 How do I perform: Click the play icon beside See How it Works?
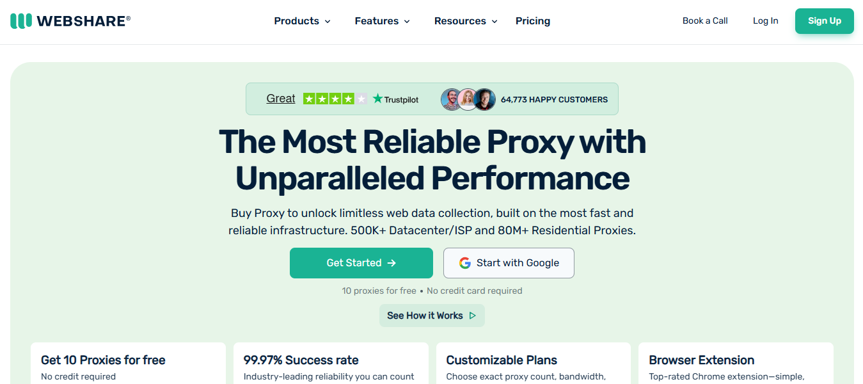pos(473,316)
